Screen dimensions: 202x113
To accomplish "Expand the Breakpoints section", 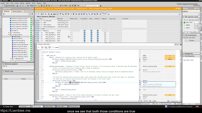I will [184, 53].
